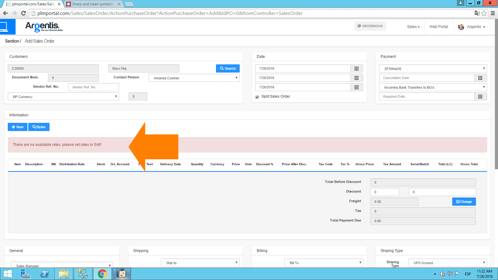The width and height of the screenshot is (498, 280).
Task: Click the Change freight button
Action: 464,202
